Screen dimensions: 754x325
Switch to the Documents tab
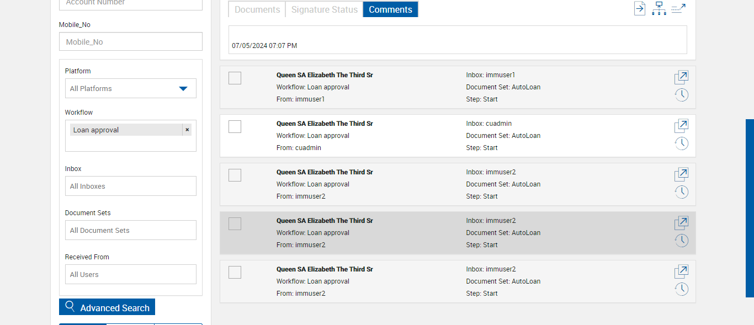(257, 9)
